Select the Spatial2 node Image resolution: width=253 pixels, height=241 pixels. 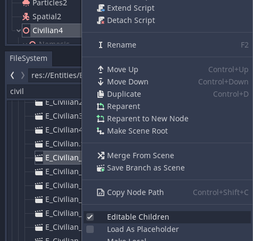pos(47,17)
